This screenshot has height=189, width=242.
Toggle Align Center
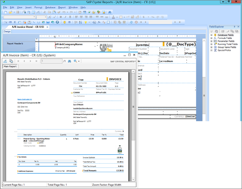pyautogui.click(x=81, y=17)
